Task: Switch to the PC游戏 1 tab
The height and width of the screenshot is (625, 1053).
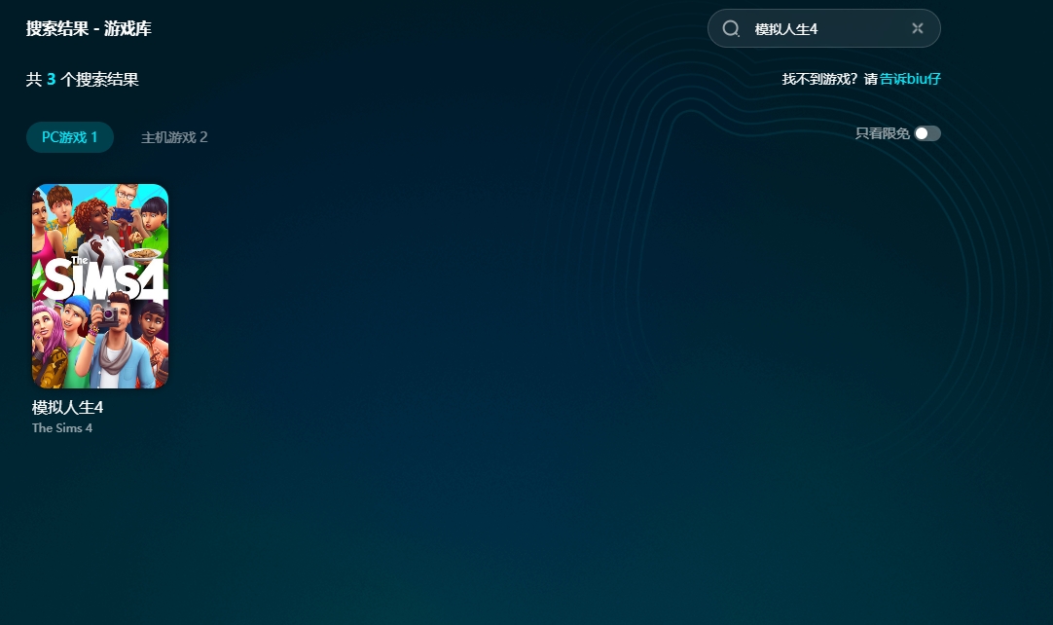Action: [x=70, y=137]
